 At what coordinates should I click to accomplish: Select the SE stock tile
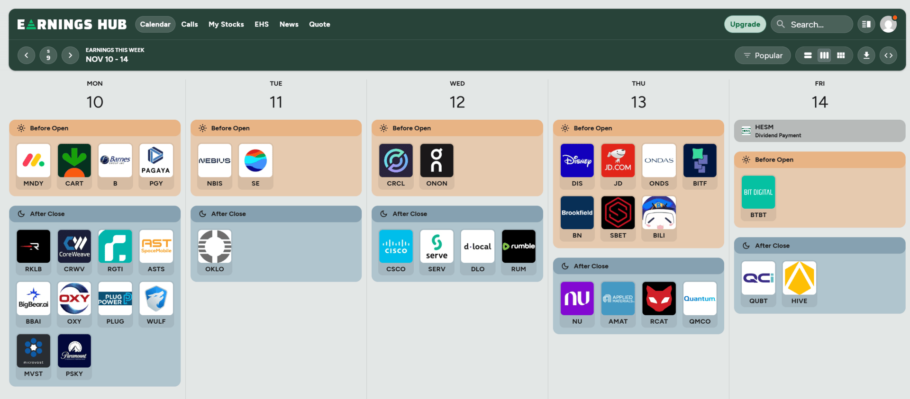255,166
